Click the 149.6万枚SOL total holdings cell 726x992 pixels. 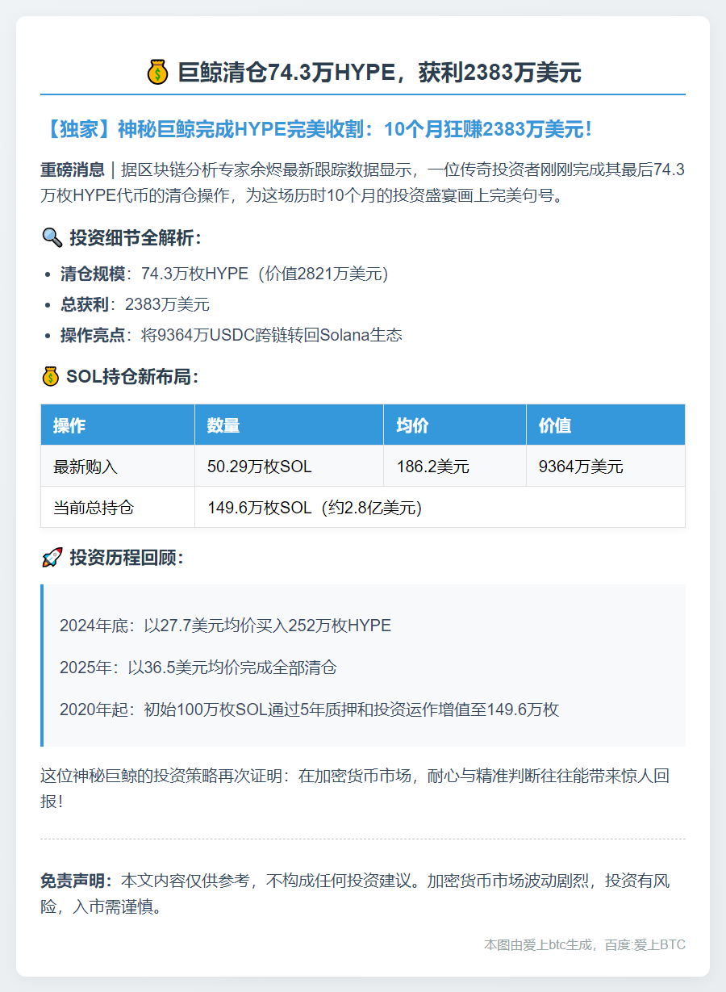coord(315,508)
